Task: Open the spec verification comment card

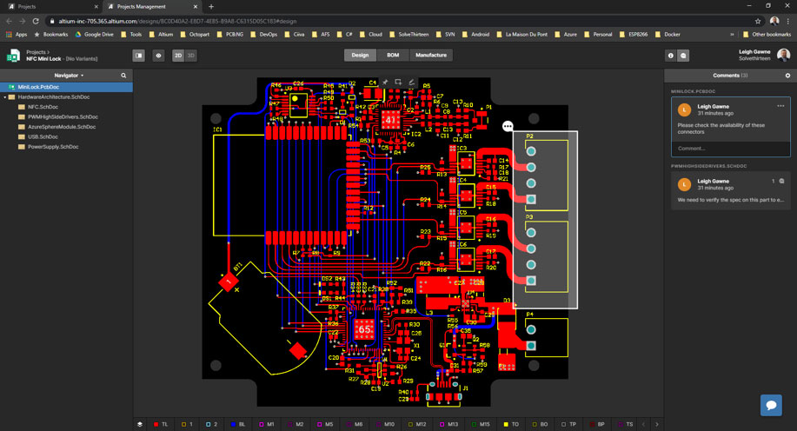Action: point(730,190)
